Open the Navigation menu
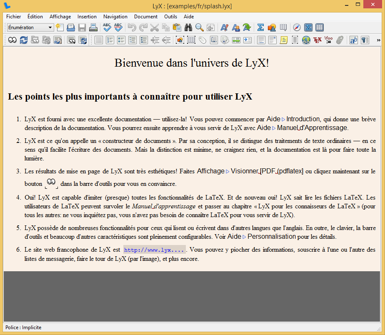The height and width of the screenshot is (335, 385). click(x=115, y=17)
